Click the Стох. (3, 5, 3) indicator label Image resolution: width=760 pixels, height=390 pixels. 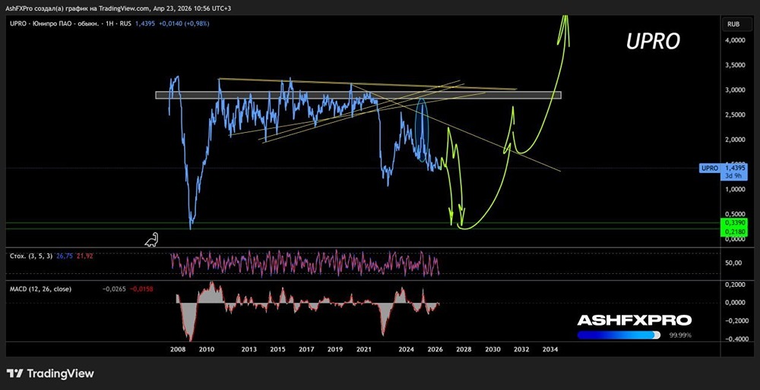click(31, 256)
